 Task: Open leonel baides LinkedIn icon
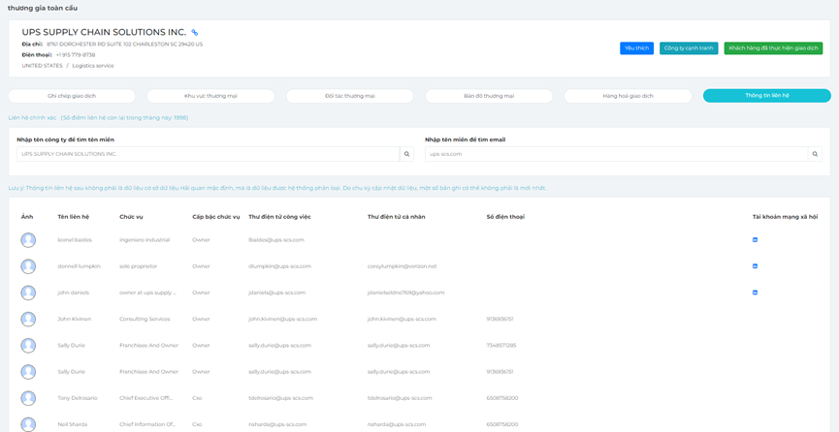coord(755,240)
